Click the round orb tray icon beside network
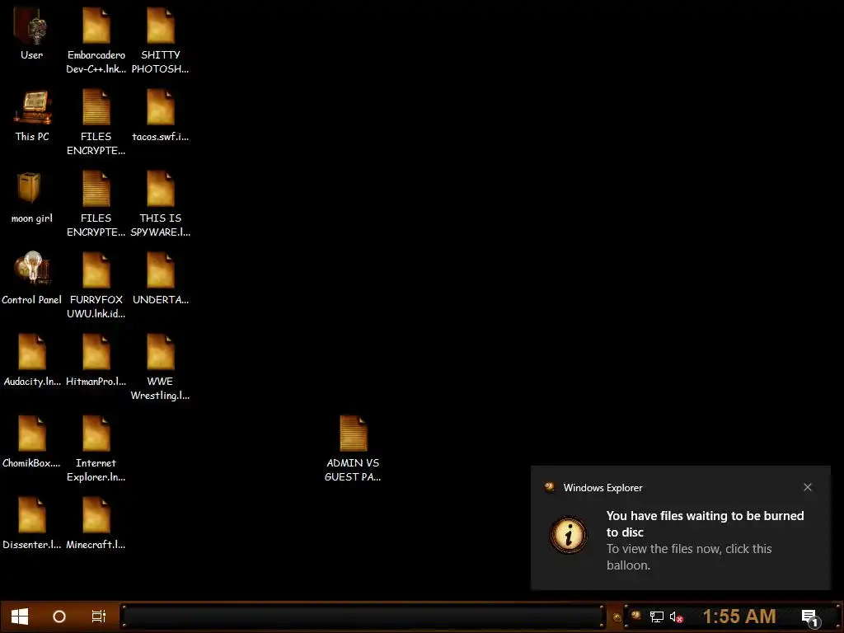 (636, 616)
